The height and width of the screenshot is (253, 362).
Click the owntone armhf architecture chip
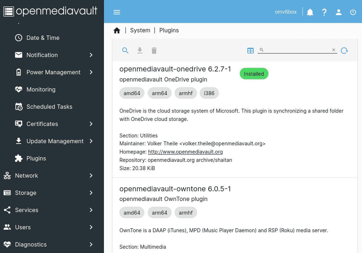point(186,213)
